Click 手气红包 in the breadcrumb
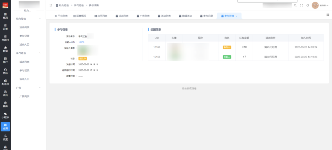This screenshot has width=332, height=150. tap(79, 5)
